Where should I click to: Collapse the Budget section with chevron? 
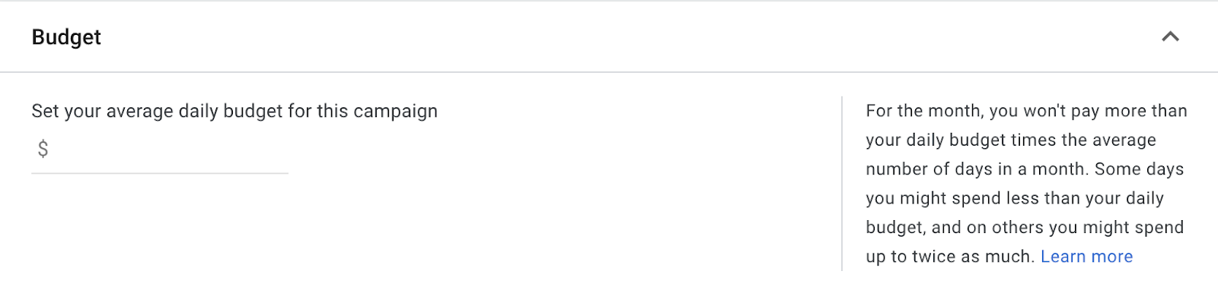click(x=1170, y=36)
